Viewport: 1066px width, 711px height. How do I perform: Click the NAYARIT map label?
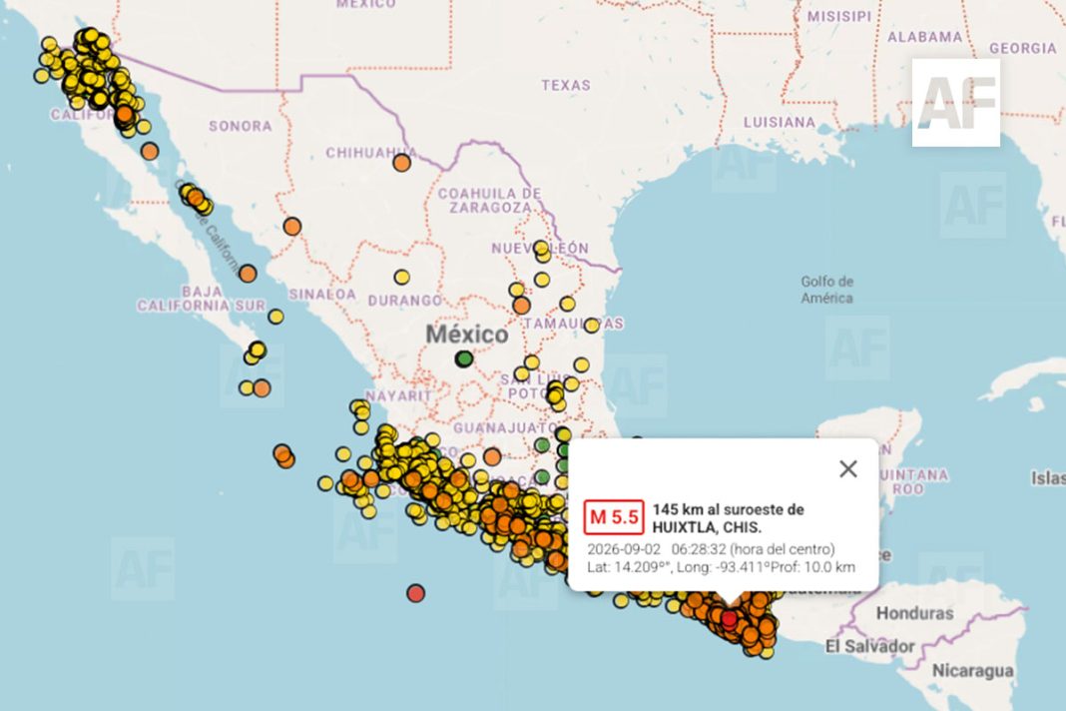398,395
